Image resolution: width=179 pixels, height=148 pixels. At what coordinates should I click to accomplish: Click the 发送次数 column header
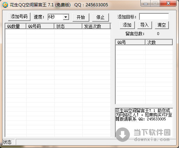click(x=96, y=26)
